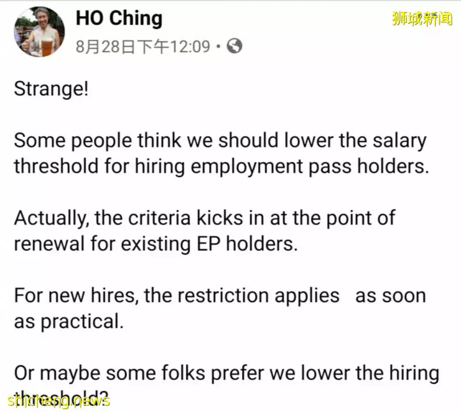Click the phrase "employment pass holders."
Screen dimensions: 461x412
[x=310, y=166]
